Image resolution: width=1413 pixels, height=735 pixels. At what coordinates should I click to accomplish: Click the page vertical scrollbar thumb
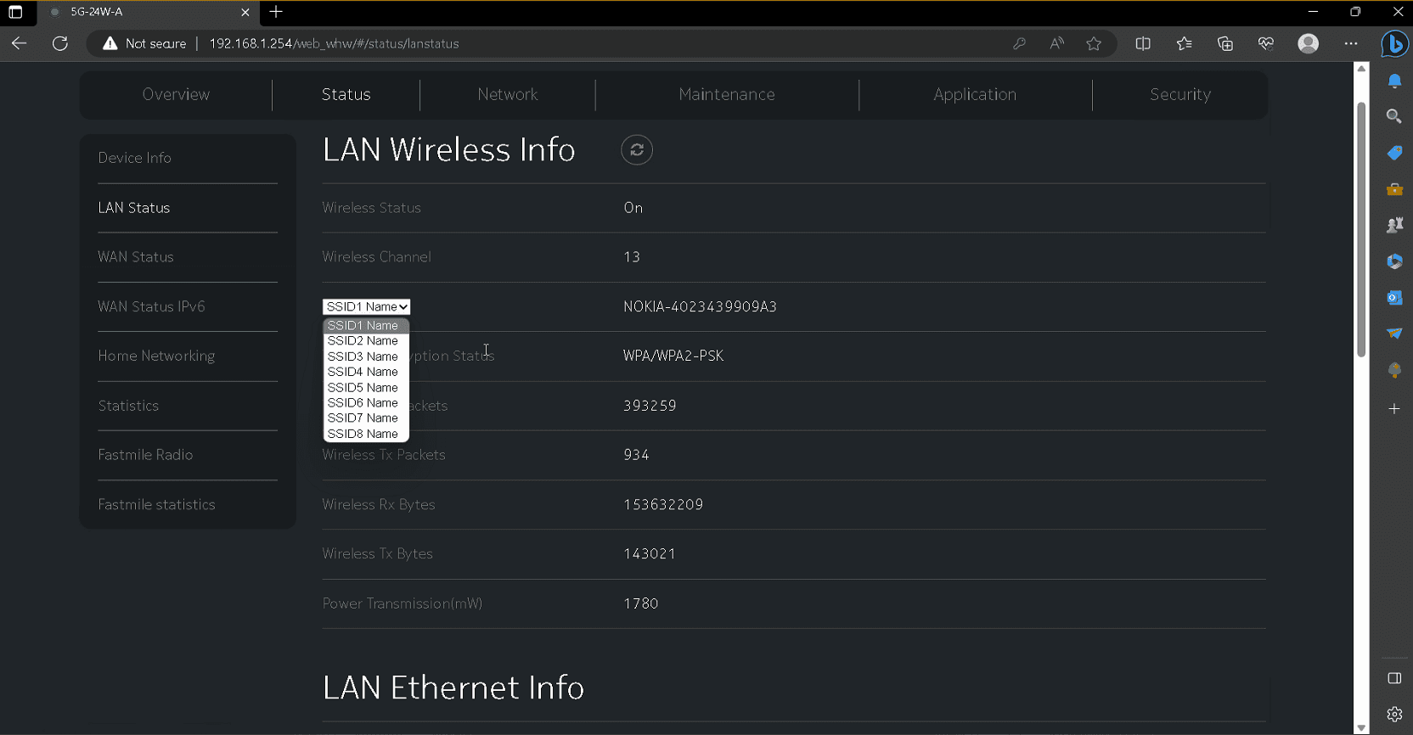[x=1361, y=229]
